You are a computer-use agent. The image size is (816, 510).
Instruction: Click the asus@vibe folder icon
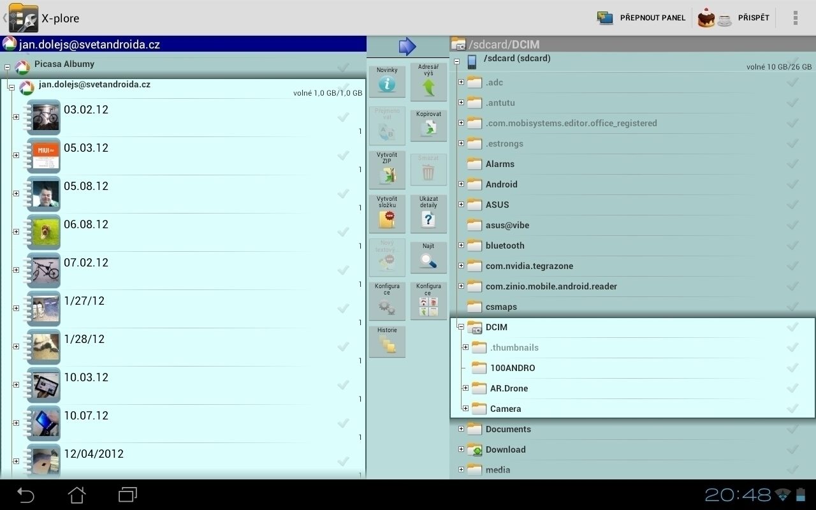[474, 225]
